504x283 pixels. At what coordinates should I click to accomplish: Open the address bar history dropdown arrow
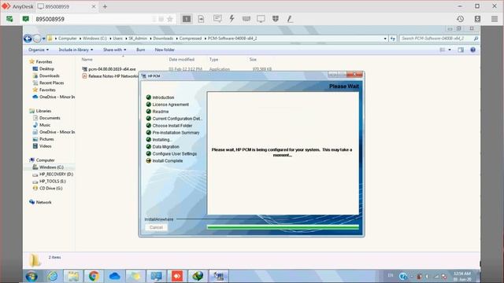385,39
